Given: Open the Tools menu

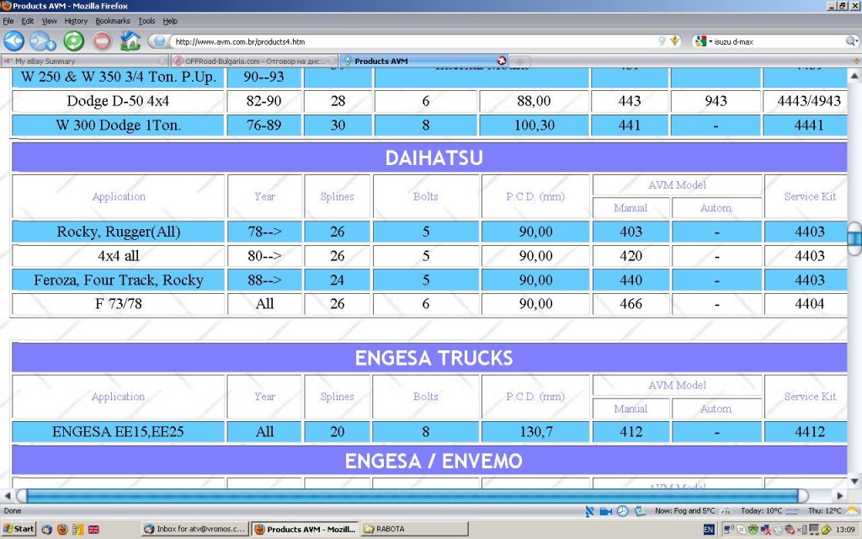Looking at the screenshot, I should click(146, 21).
